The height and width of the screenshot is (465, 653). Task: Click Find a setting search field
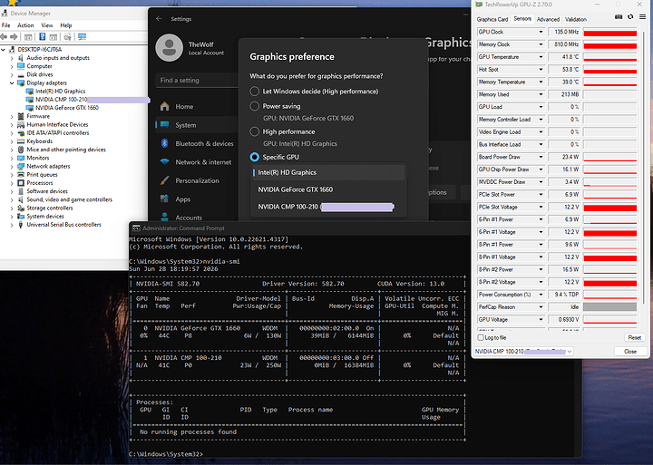point(197,80)
